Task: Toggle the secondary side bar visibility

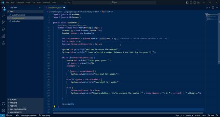Action: coord(195,3)
